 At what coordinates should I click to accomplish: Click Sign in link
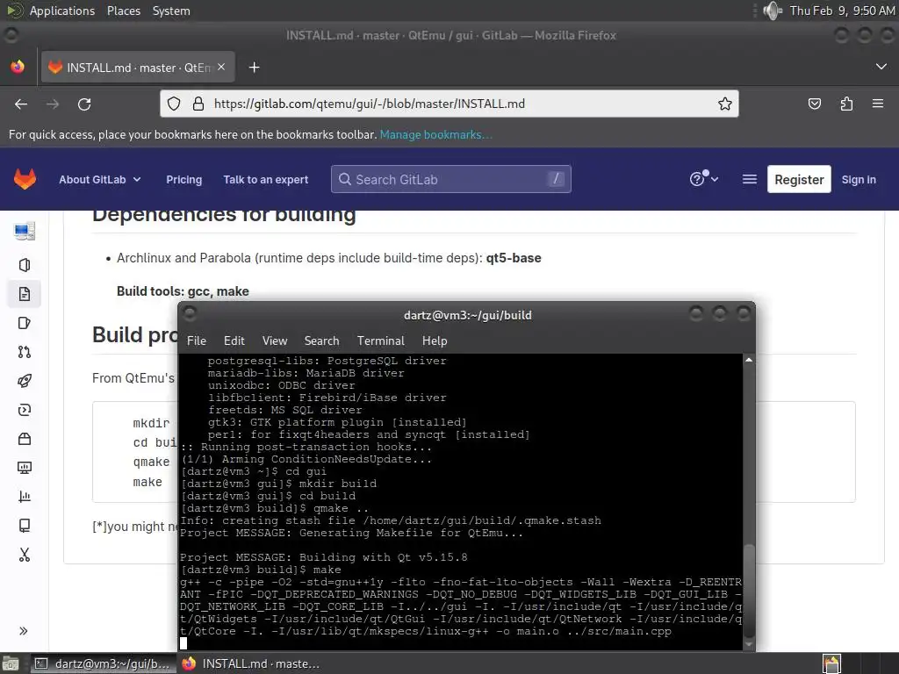tap(859, 179)
